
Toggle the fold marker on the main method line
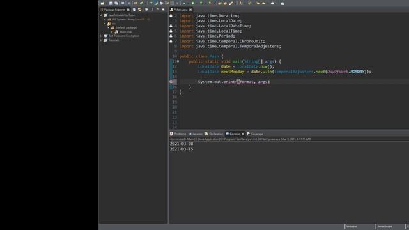click(x=178, y=61)
